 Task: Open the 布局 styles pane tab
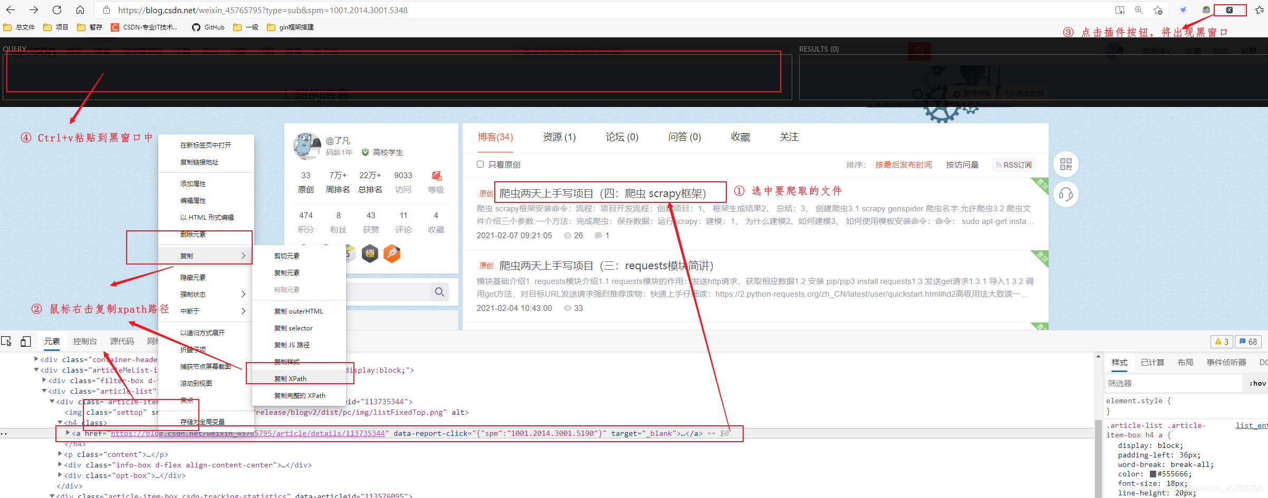[x=1185, y=363]
